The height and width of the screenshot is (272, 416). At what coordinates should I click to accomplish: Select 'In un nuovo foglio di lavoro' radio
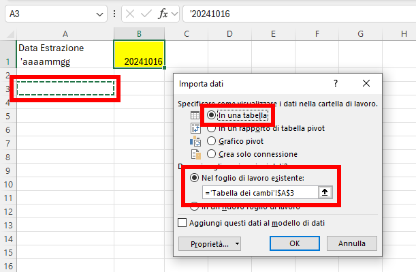[x=194, y=207]
